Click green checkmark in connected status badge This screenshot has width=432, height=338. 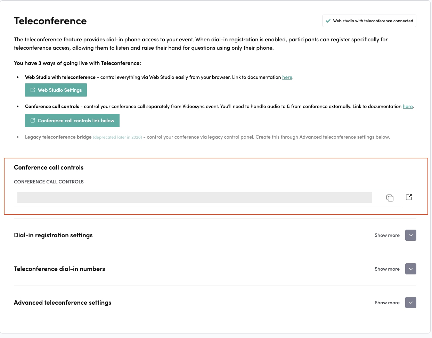328,21
